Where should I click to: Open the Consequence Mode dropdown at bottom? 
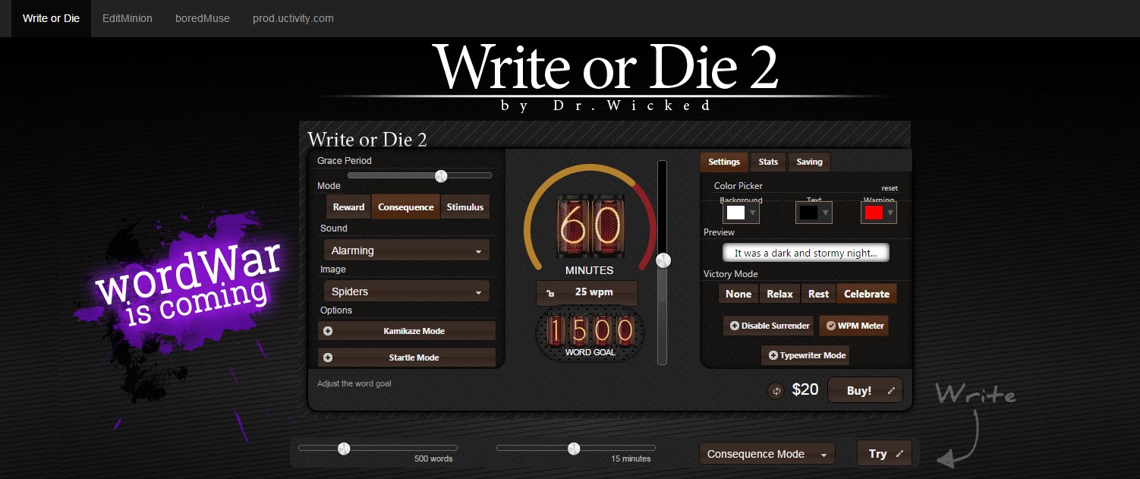click(x=767, y=454)
